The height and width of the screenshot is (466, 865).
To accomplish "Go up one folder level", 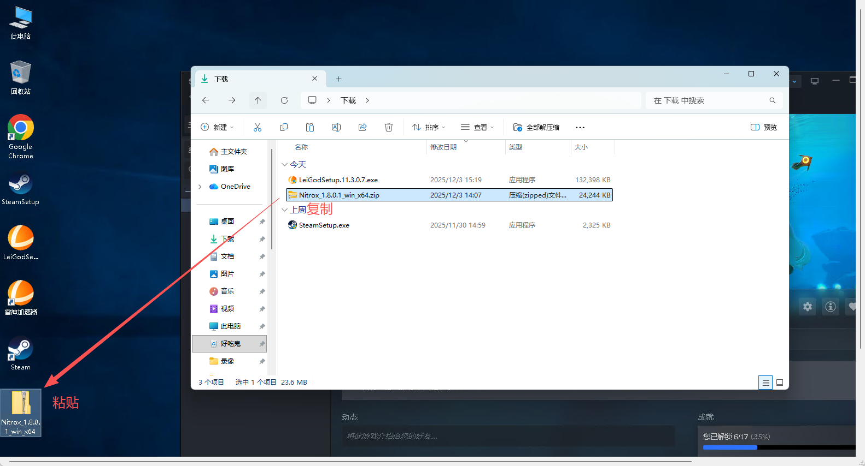I will point(258,100).
